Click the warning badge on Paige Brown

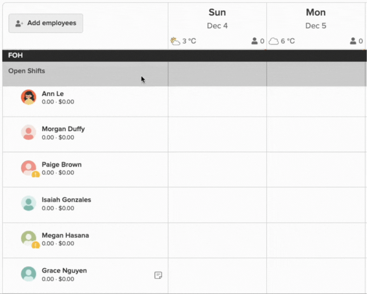point(36,174)
